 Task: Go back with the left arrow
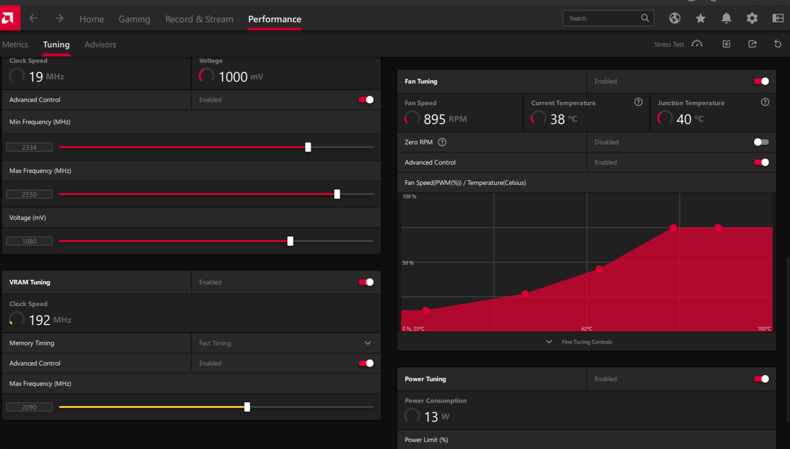point(33,18)
